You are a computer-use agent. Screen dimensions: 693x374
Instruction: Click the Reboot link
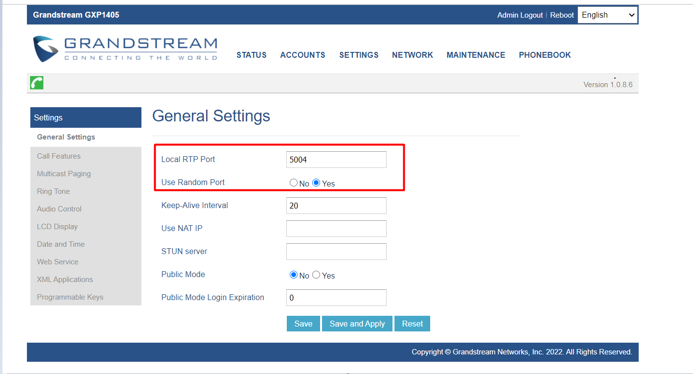click(562, 15)
